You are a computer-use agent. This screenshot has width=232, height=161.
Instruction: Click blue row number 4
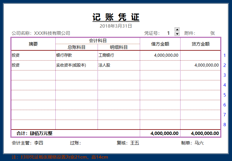pos(225,85)
